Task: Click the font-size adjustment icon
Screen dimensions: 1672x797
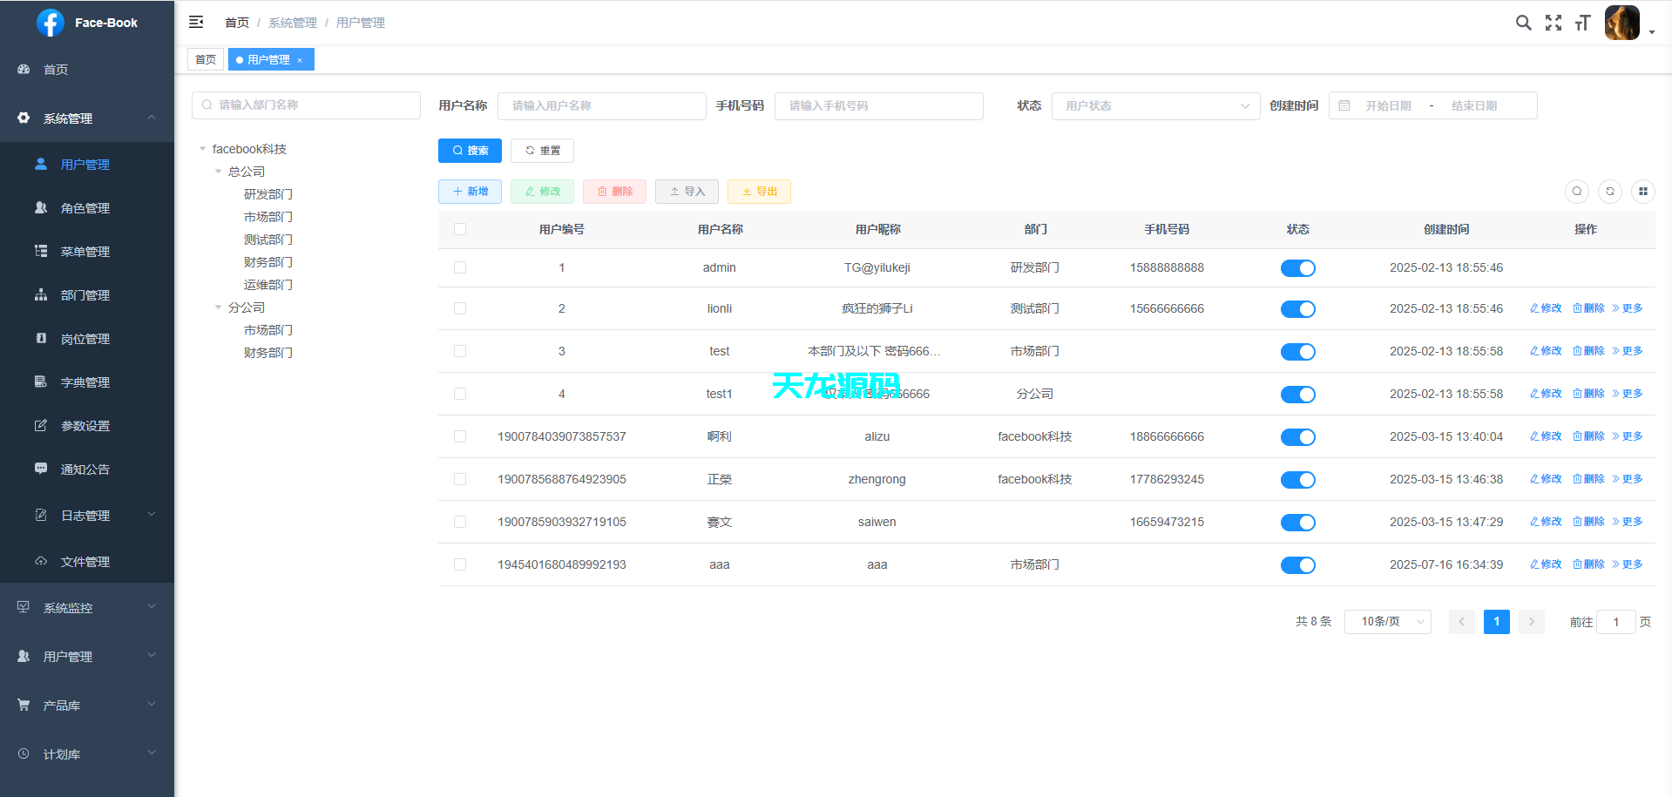Action: (x=1582, y=23)
